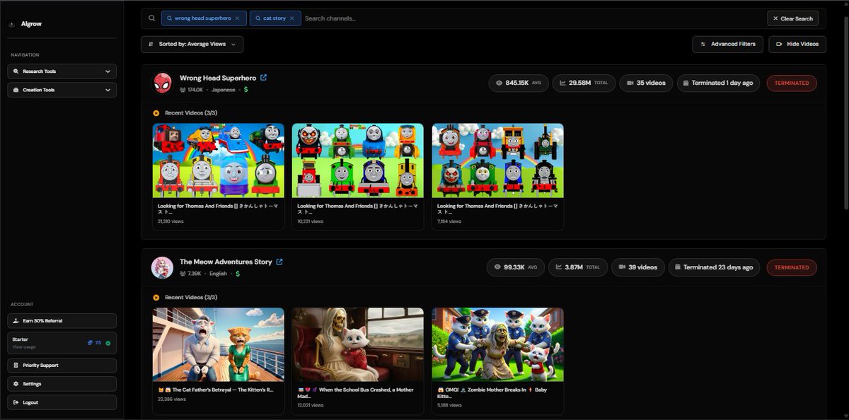Click the green dollar icon for Wrong Head Superhero

246,90
